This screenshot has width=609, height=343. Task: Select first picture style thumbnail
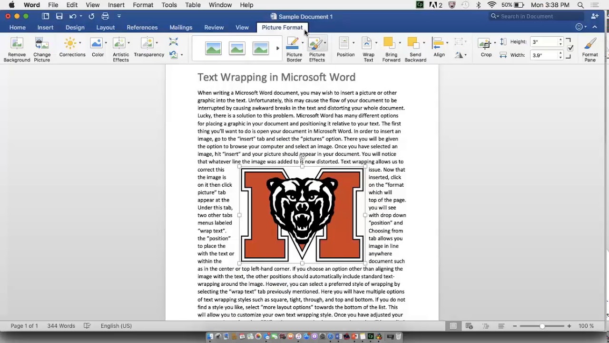click(x=213, y=48)
